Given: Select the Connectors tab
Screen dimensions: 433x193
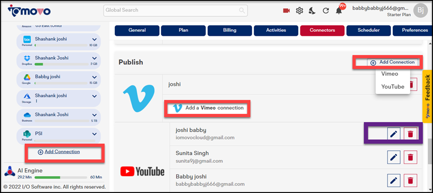Looking at the screenshot, I should click(323, 30).
